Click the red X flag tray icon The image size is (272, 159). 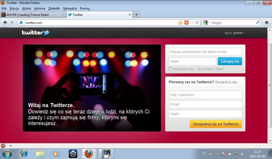[x=224, y=154]
